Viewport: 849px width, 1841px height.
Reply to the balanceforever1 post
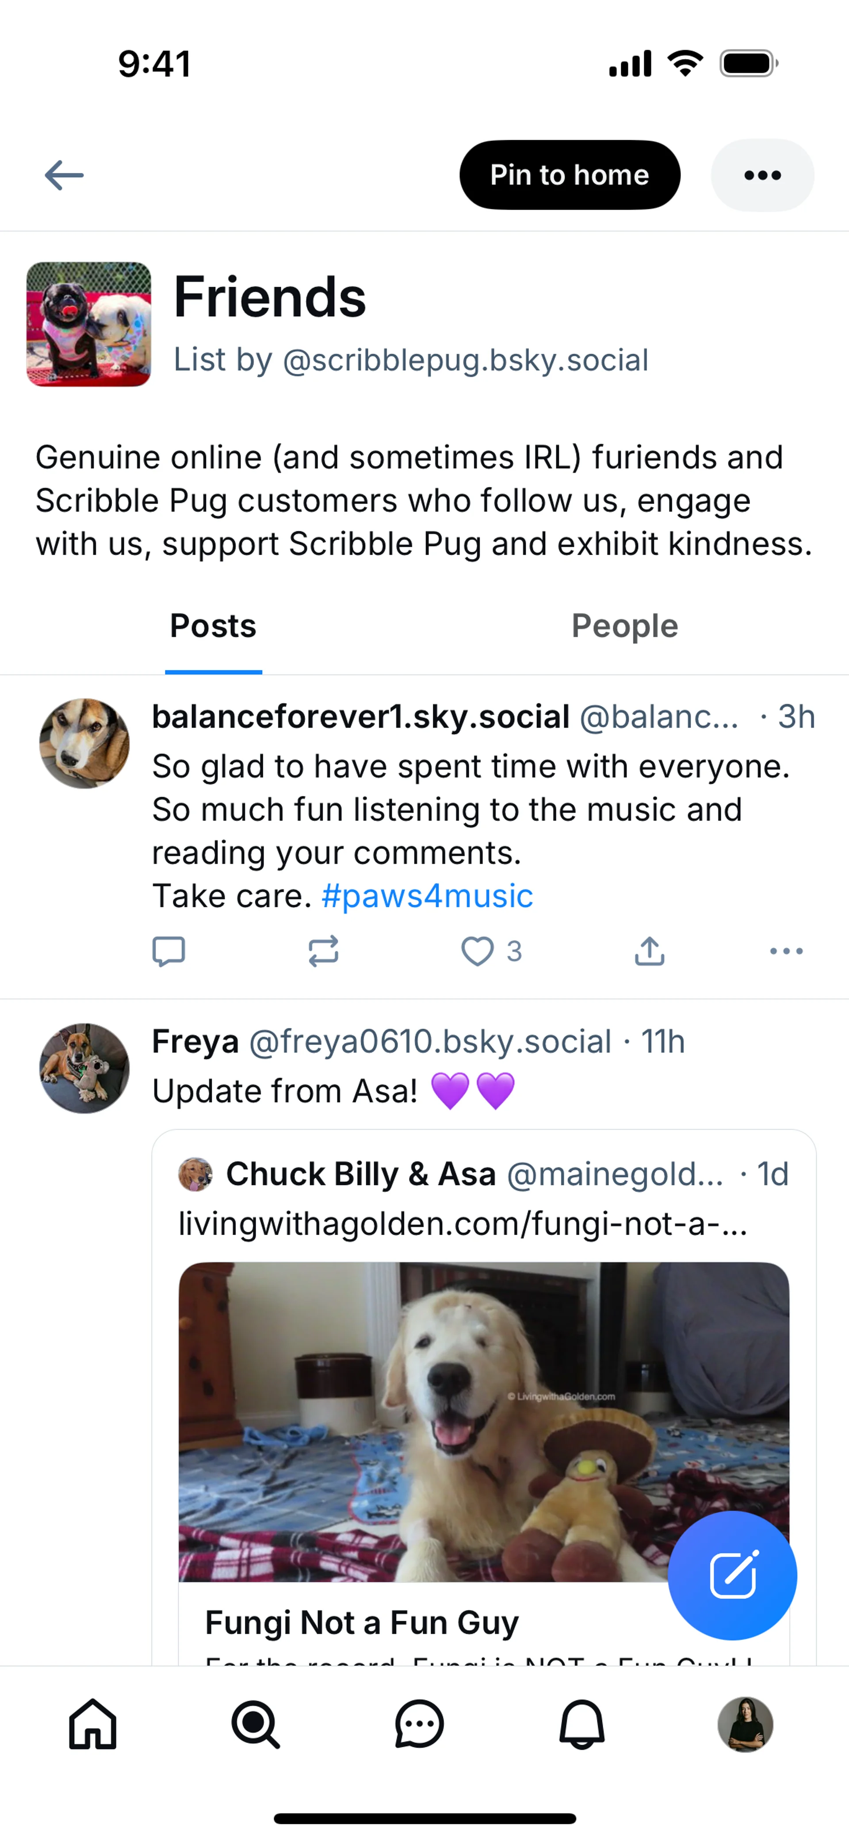coord(168,951)
